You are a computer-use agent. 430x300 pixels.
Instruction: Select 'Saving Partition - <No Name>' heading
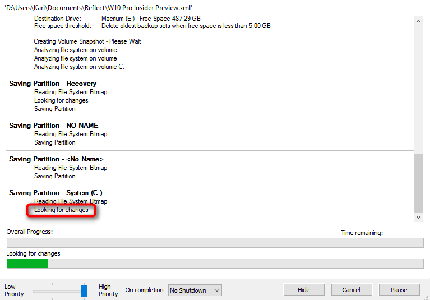click(x=56, y=159)
